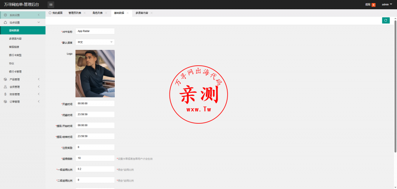
Task: Open 多语言内容 in the sidebar
Action: tap(23, 39)
